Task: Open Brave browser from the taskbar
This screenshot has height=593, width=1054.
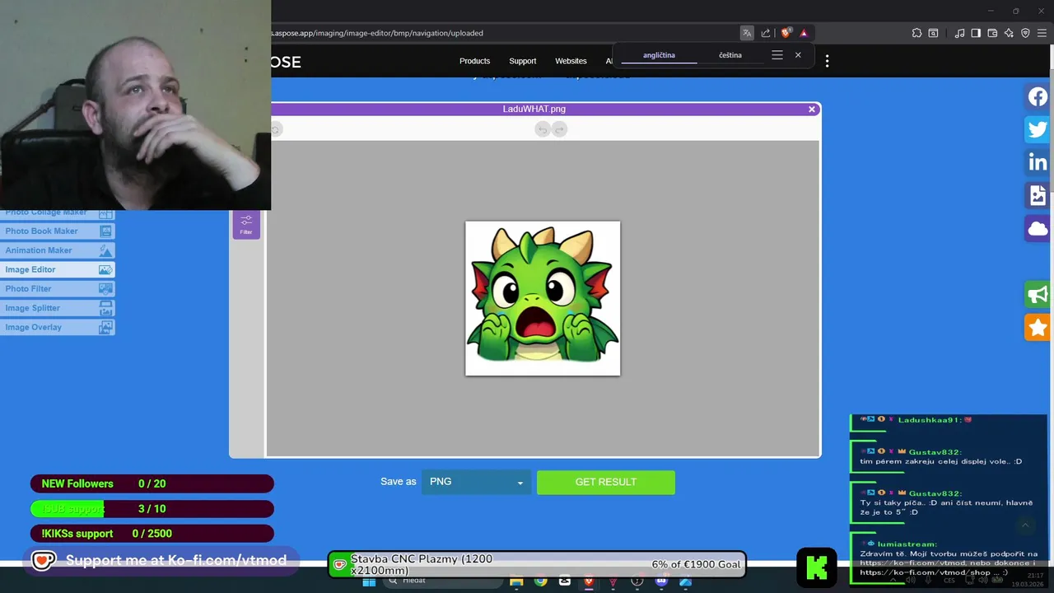Action: point(589,581)
